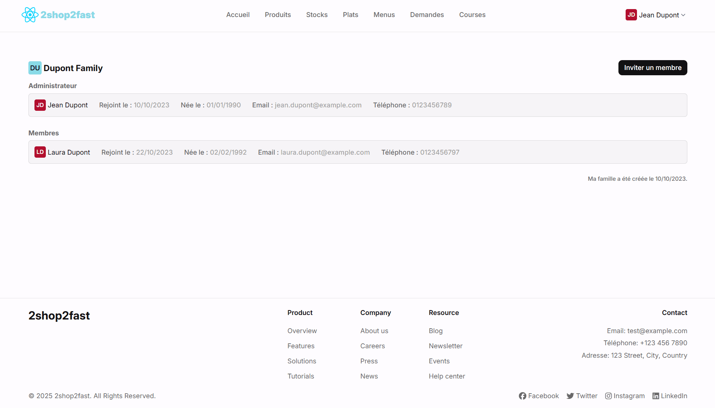The height and width of the screenshot is (408, 715).
Task: Open the Demandes menu item
Action: [x=427, y=15]
